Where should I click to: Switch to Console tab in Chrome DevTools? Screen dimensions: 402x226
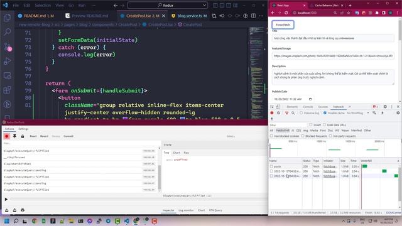[x=308, y=107]
